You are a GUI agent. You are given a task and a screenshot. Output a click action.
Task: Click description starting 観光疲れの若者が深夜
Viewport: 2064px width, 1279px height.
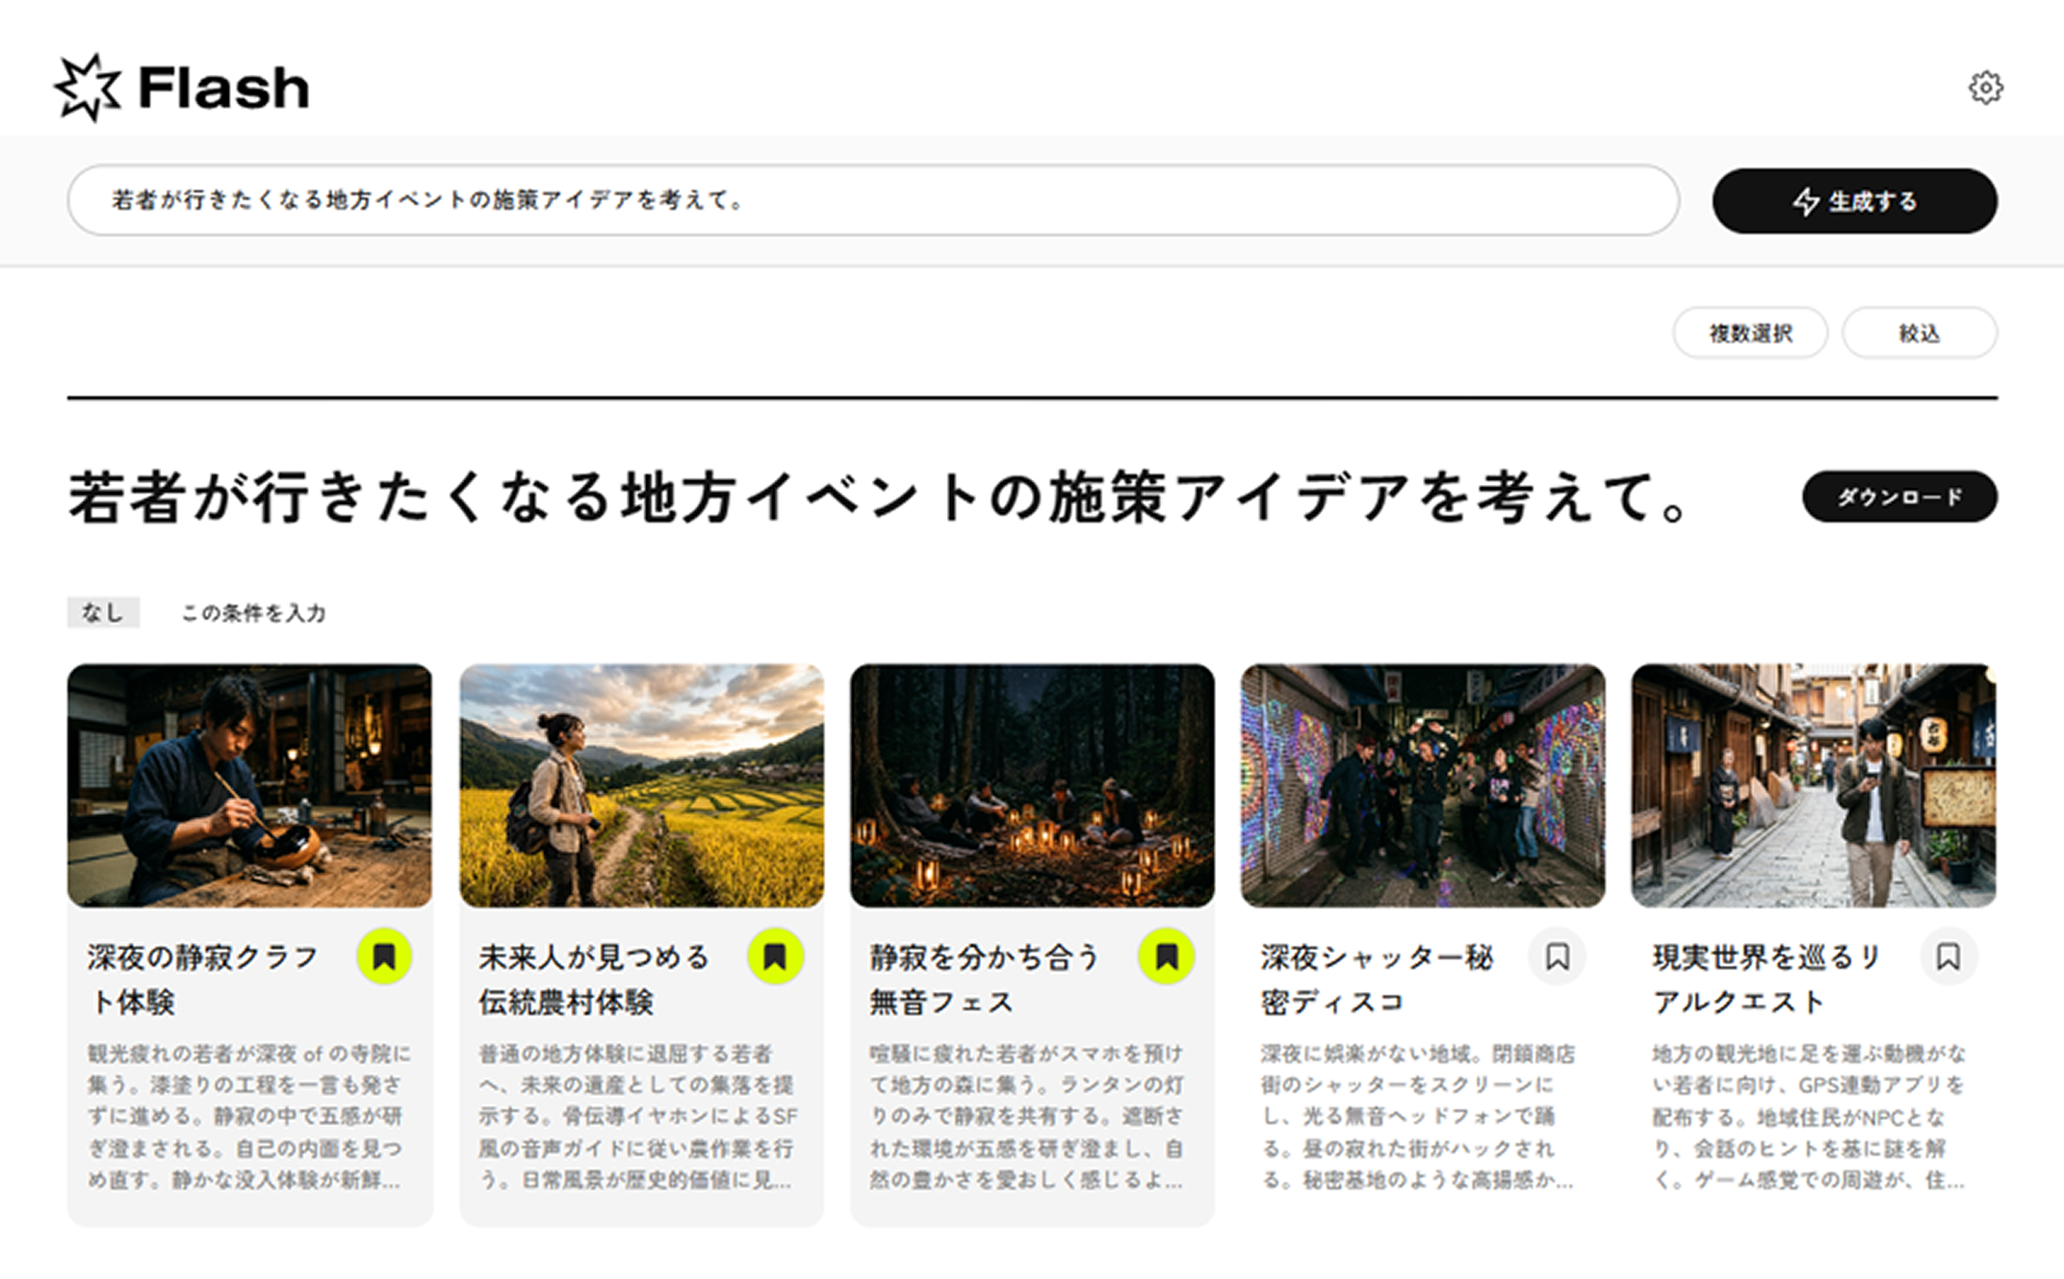pyautogui.click(x=249, y=1116)
